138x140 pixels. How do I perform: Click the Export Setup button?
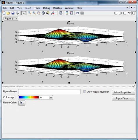click(x=123, y=98)
